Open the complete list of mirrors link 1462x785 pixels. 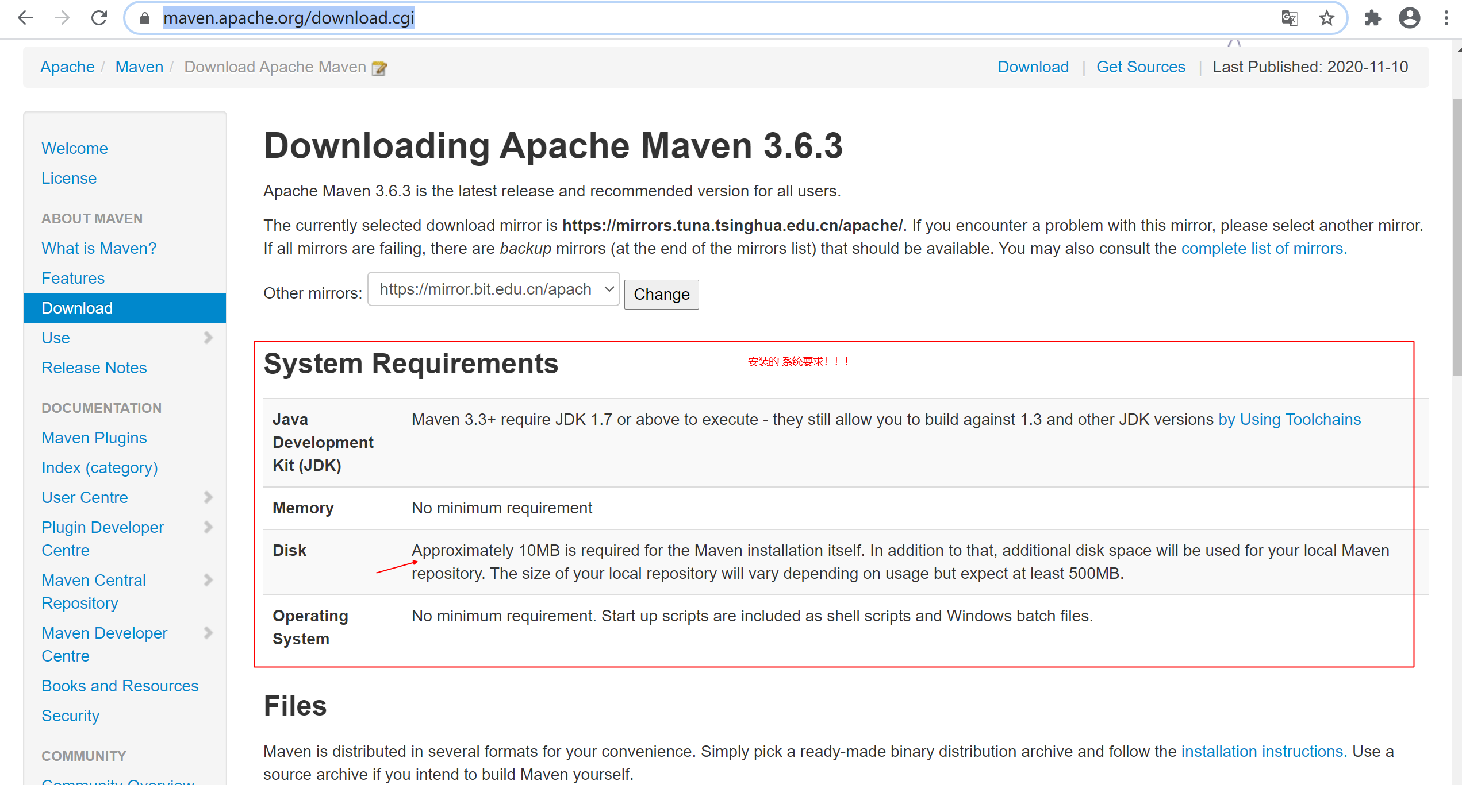1264,249
